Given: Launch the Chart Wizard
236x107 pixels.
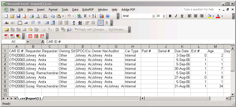Looking at the screenshot, I should [x=102, y=16].
